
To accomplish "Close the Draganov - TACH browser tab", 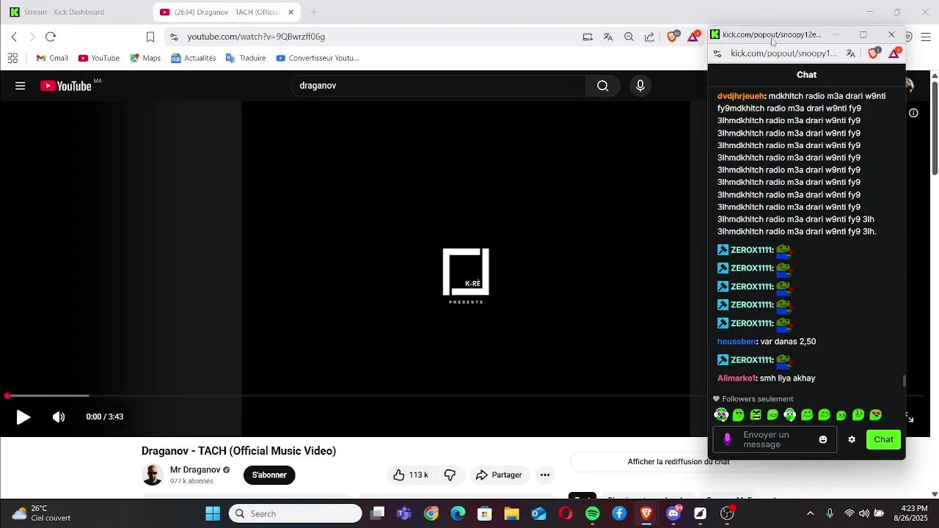I will [x=291, y=12].
